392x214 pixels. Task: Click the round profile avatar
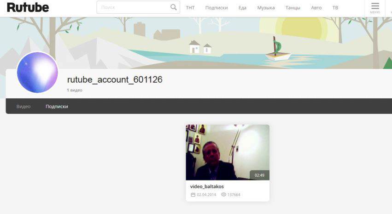(x=37, y=73)
